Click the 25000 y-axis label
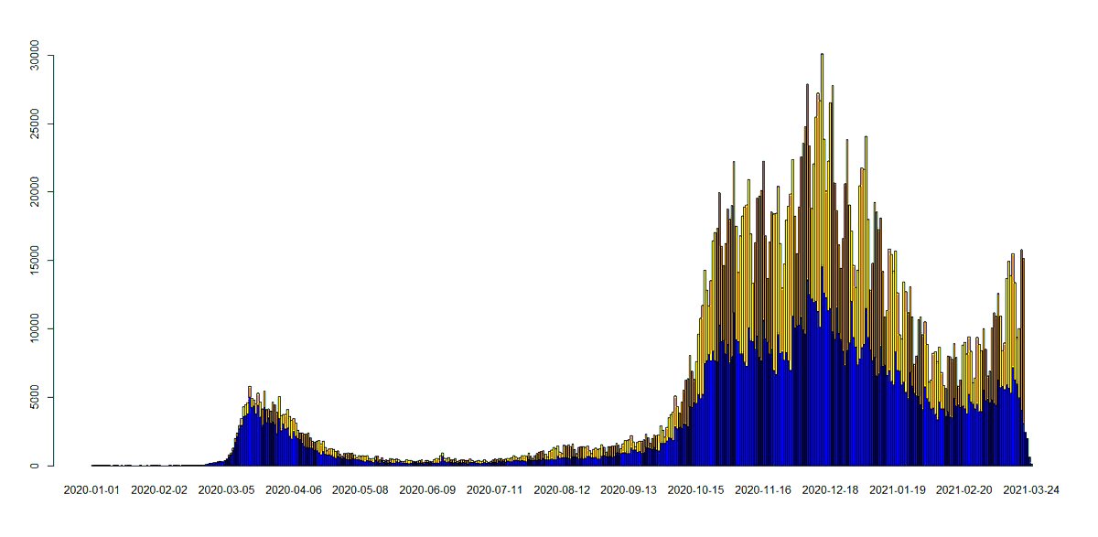The height and width of the screenshot is (537, 1098). click(x=35, y=124)
